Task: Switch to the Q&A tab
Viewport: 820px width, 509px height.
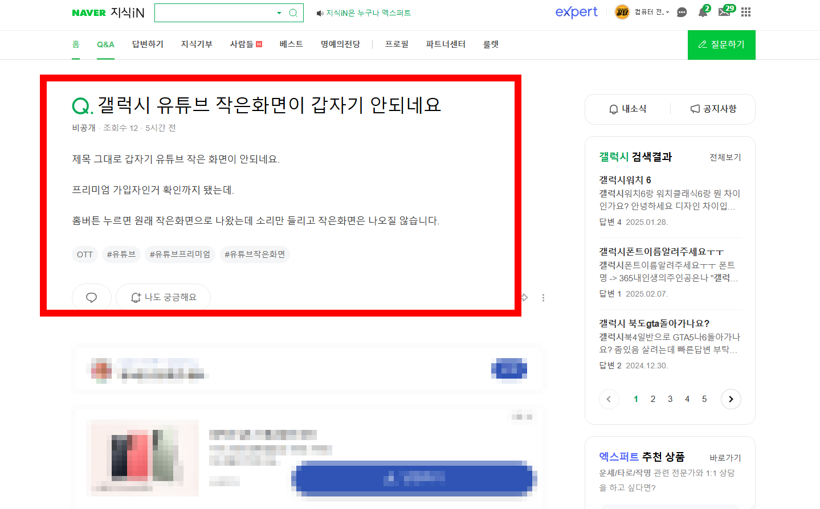Action: click(x=105, y=44)
